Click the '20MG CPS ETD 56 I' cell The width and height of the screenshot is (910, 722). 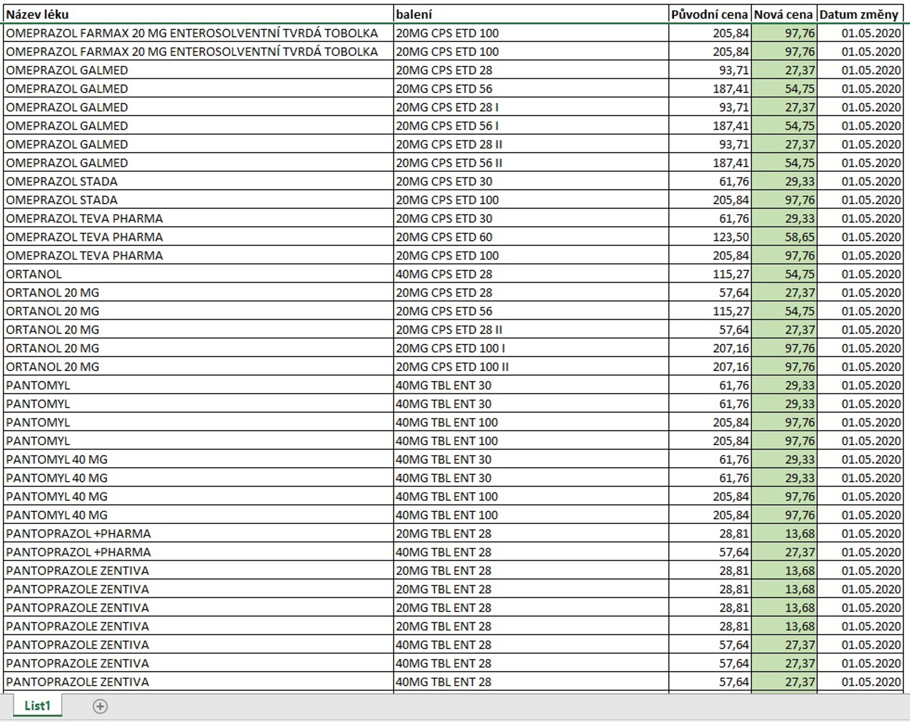pyautogui.click(x=531, y=126)
